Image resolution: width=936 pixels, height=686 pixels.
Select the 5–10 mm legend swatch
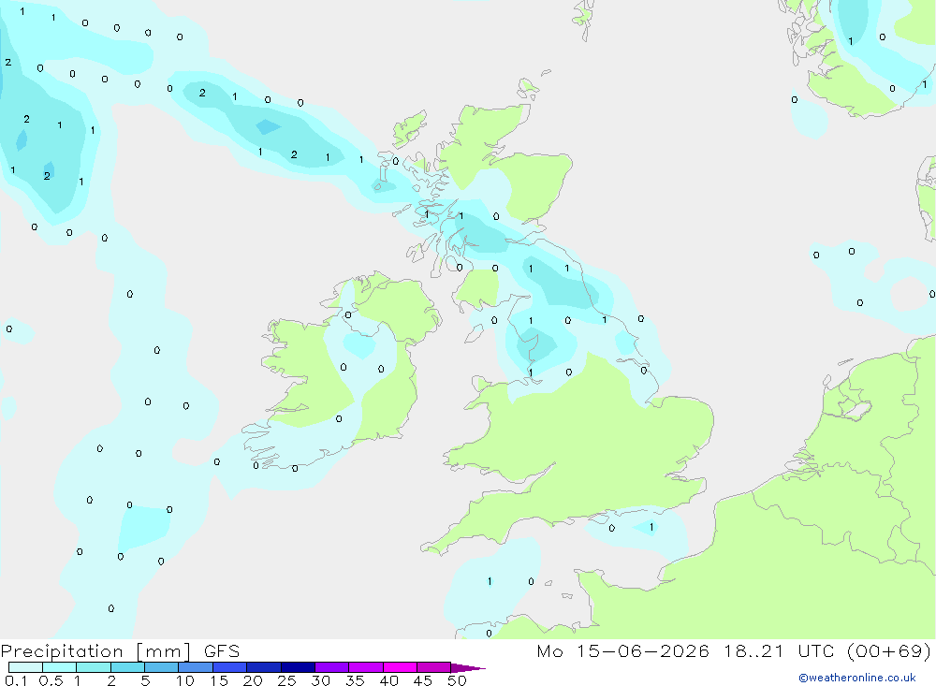162,667
